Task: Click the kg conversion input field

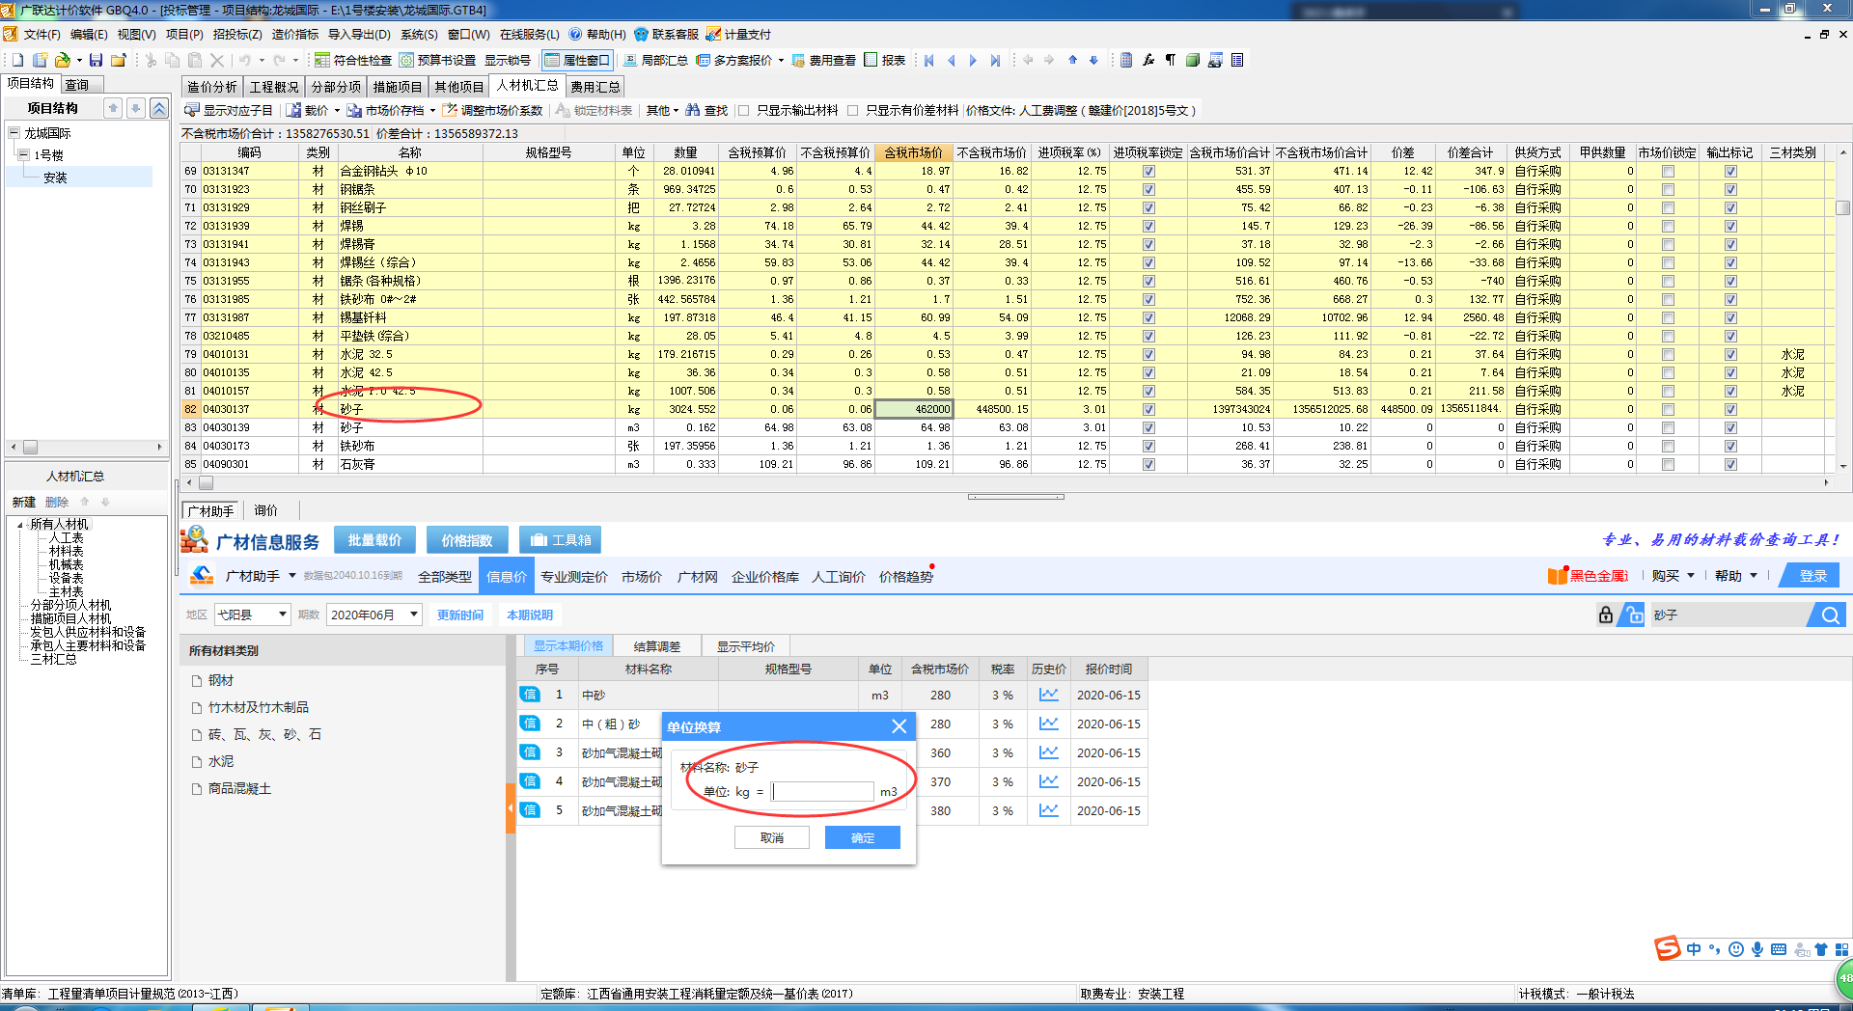Action: pyautogui.click(x=821, y=791)
